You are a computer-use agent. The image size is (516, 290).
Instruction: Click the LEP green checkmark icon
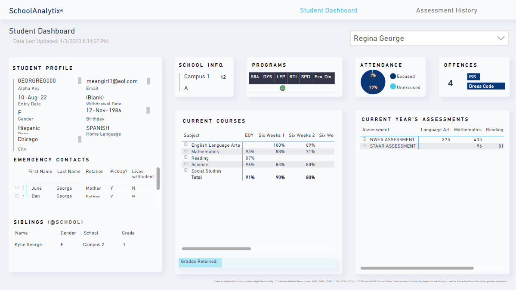click(283, 88)
